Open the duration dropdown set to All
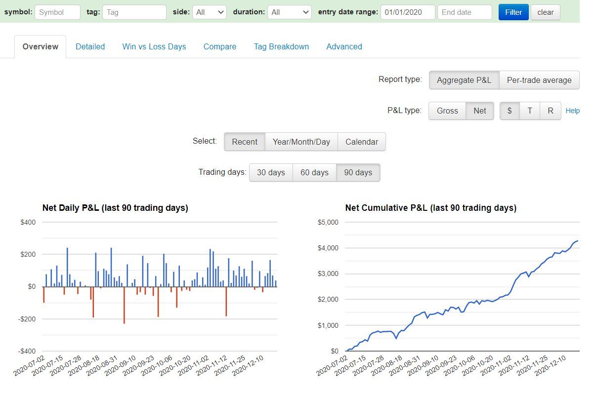 point(290,12)
